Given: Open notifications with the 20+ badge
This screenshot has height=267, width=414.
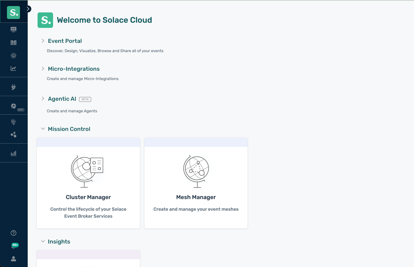Looking at the screenshot, I should pos(14,246).
